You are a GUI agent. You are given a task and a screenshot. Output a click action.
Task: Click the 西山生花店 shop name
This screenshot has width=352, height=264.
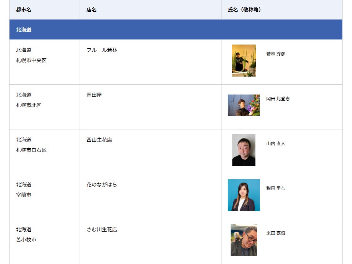tap(99, 140)
